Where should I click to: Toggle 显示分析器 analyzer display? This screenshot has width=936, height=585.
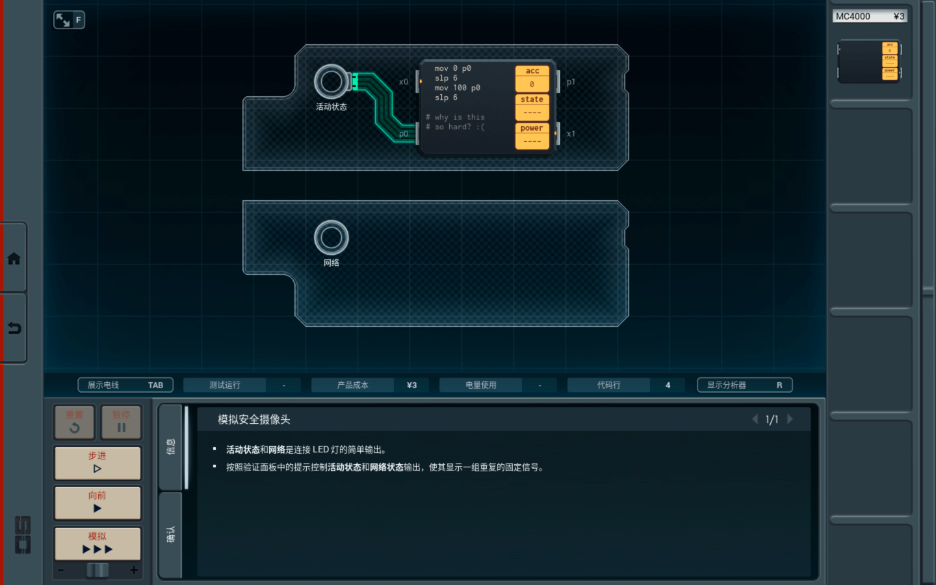coord(744,385)
